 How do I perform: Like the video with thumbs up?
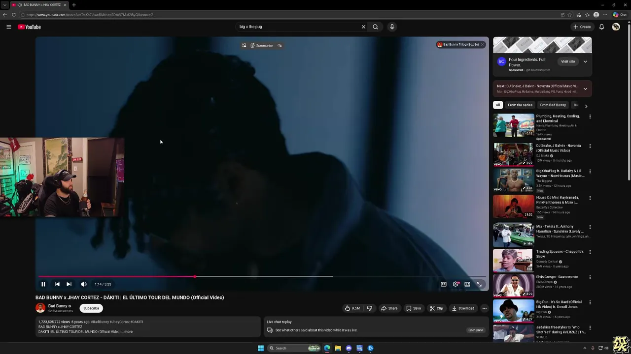[352, 308]
